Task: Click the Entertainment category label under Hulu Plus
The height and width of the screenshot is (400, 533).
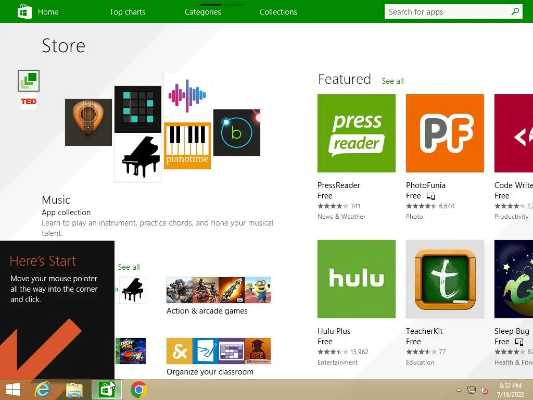Action: 337,362
